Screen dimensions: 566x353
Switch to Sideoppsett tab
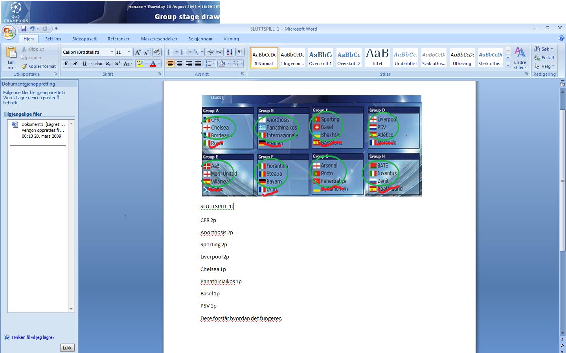coord(85,39)
